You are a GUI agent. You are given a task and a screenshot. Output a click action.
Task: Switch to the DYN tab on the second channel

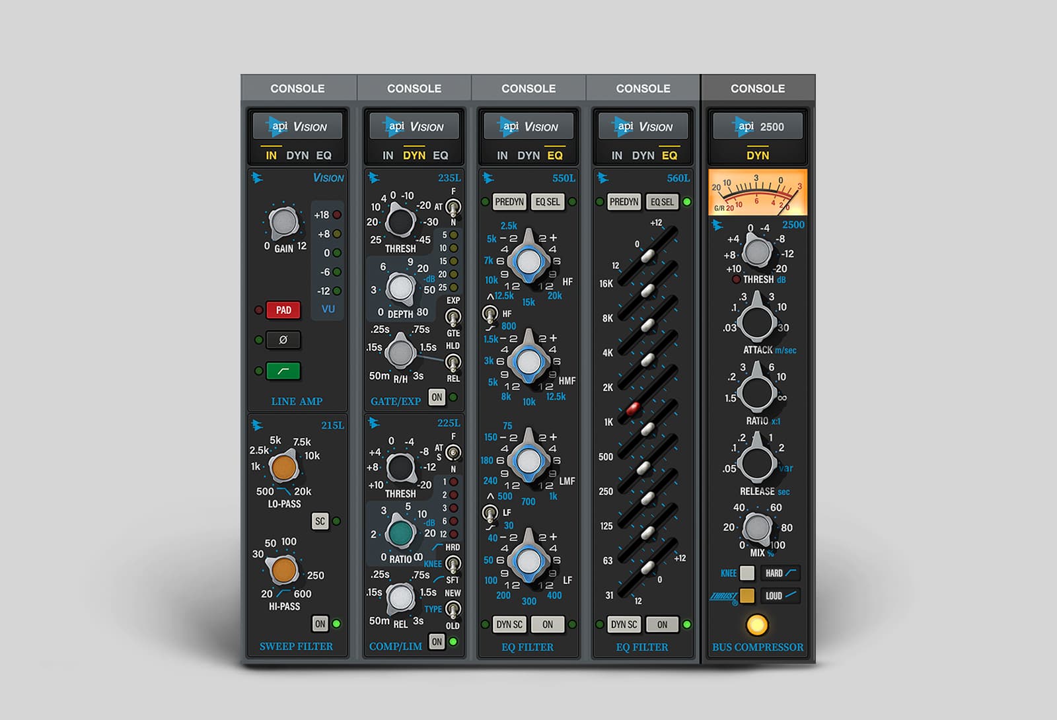(414, 156)
